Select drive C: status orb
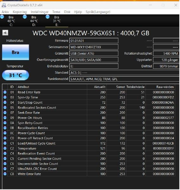 2,16
